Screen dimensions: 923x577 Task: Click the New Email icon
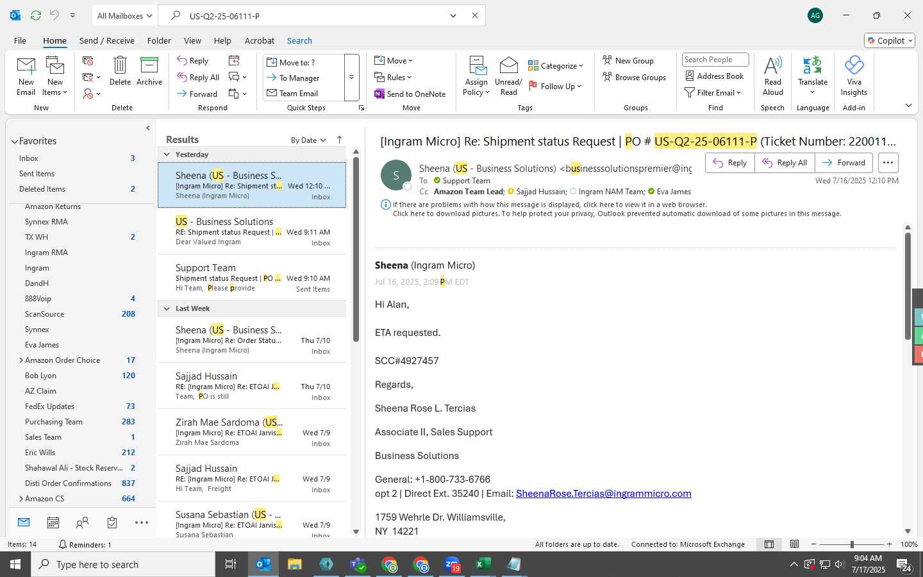(x=26, y=76)
